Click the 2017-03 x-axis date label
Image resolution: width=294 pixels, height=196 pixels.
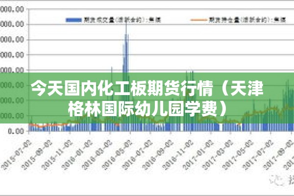(x=218, y=155)
